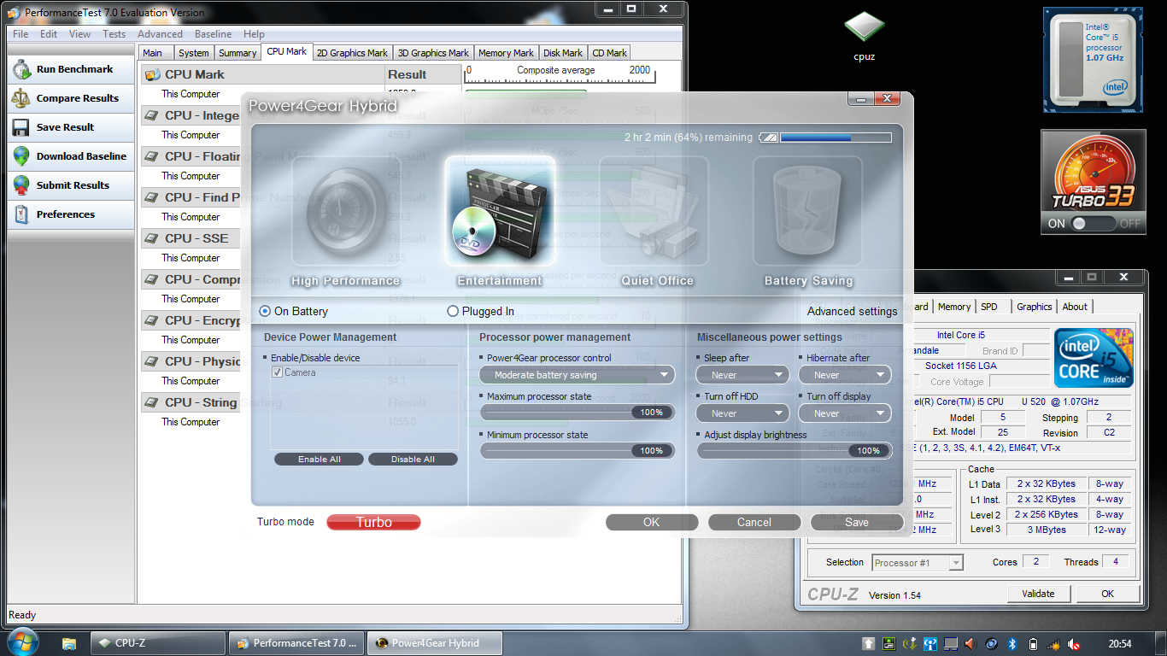The height and width of the screenshot is (656, 1167).
Task: Open the File menu
Action: 21,34
